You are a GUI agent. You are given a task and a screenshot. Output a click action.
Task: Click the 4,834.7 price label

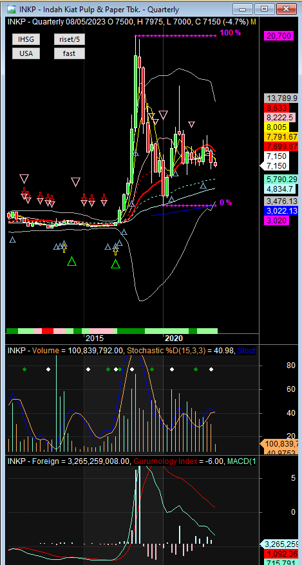coord(280,189)
